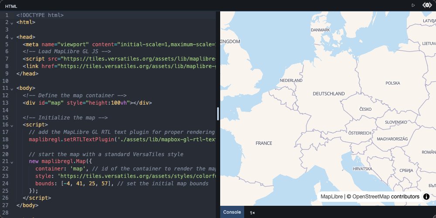
Task: Click the <!DOCTYPE html> line in editor
Action: [x=40, y=15]
